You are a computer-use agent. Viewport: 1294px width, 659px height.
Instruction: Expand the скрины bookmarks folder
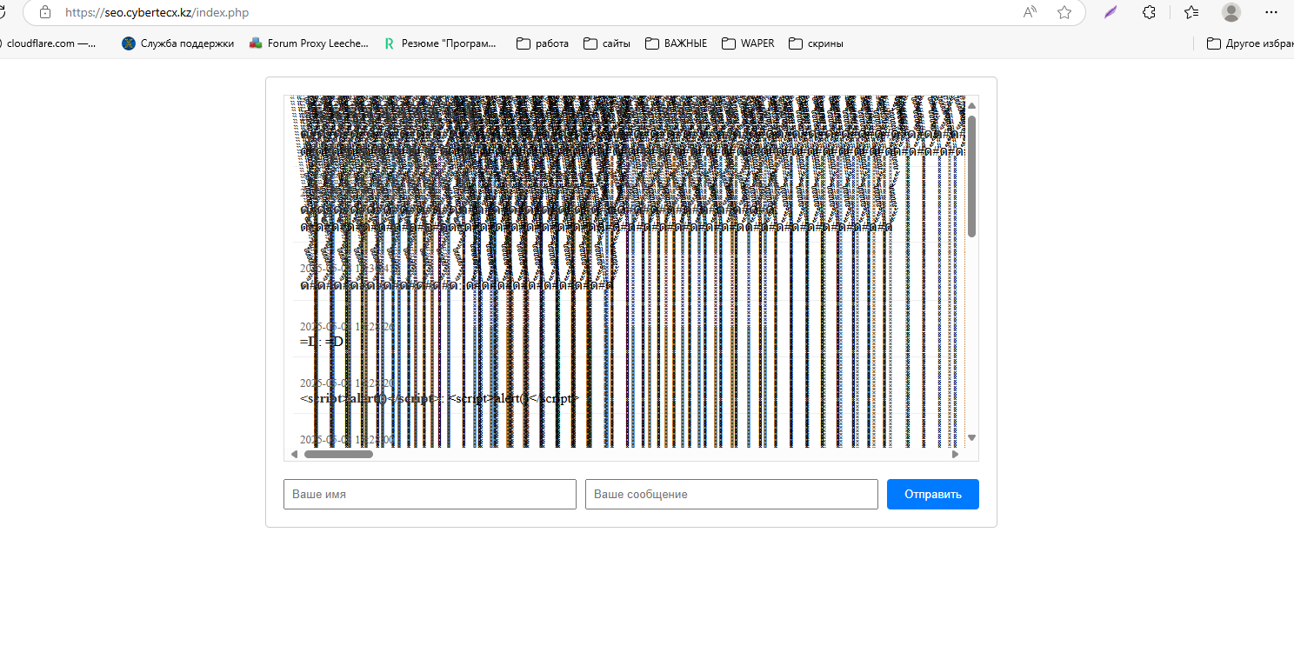tap(816, 43)
